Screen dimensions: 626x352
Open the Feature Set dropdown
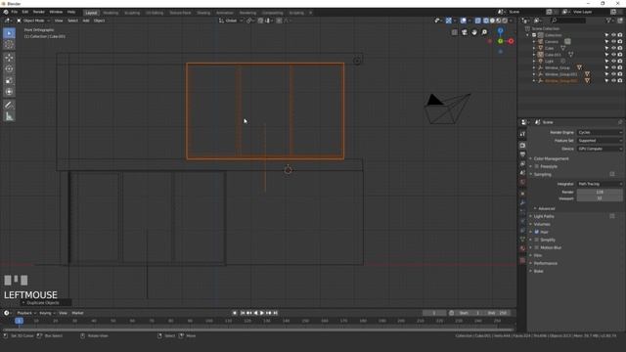coord(600,141)
